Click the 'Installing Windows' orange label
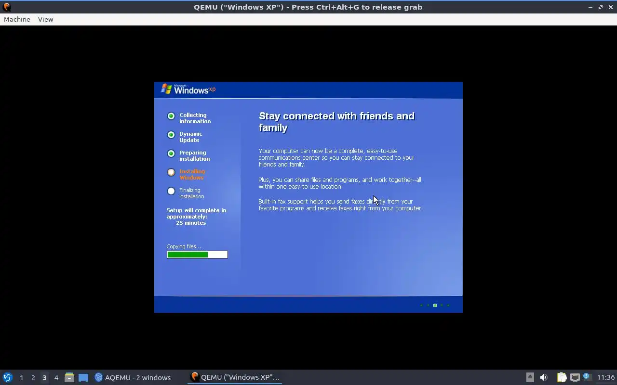The width and height of the screenshot is (617, 385). pyautogui.click(x=192, y=174)
